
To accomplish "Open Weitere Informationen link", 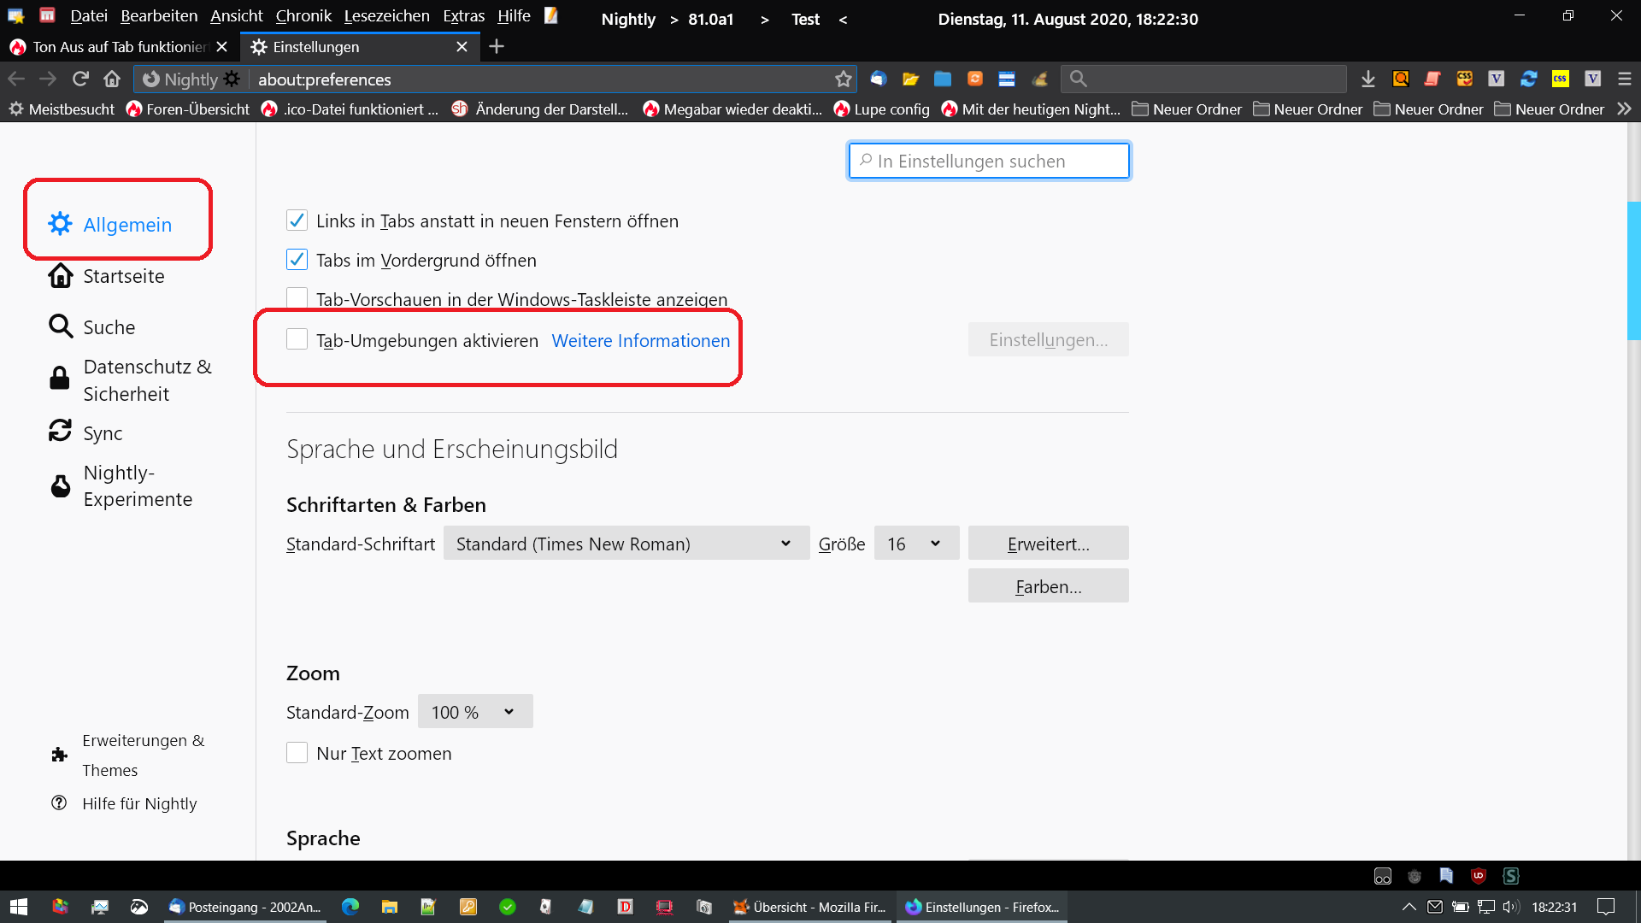I will 640,340.
